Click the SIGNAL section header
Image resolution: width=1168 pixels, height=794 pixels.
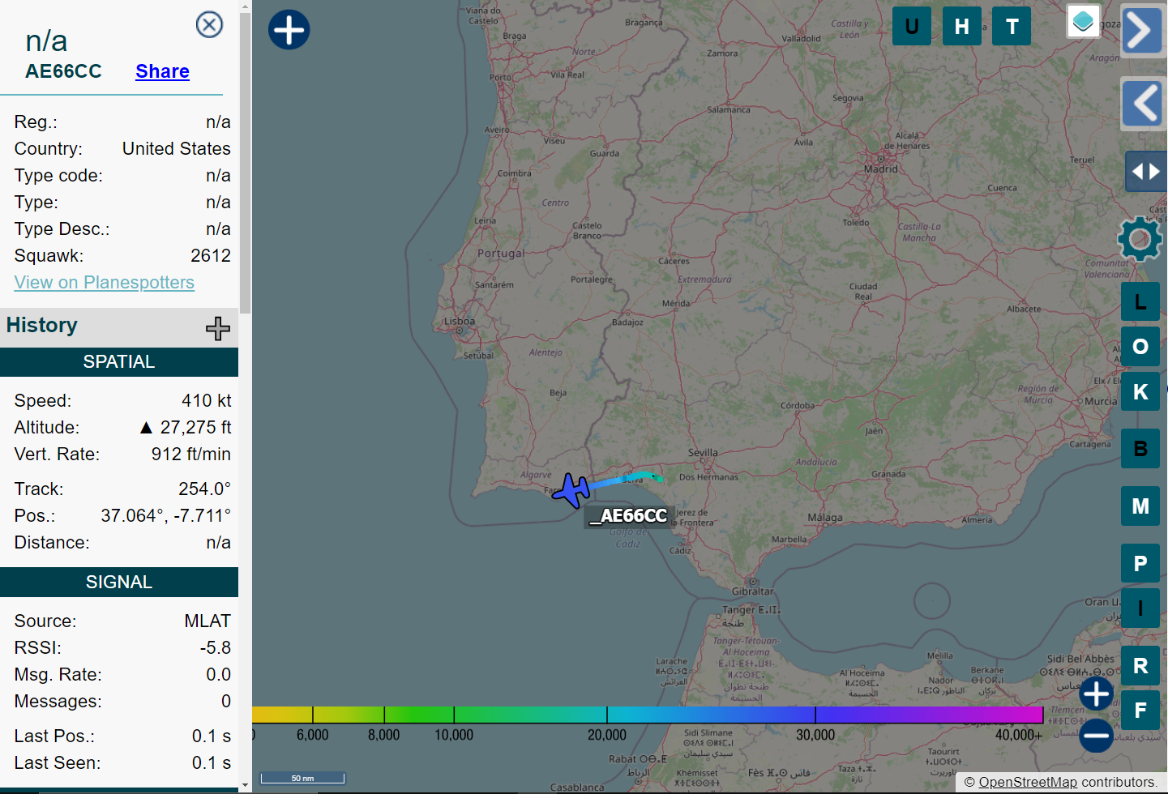(119, 583)
